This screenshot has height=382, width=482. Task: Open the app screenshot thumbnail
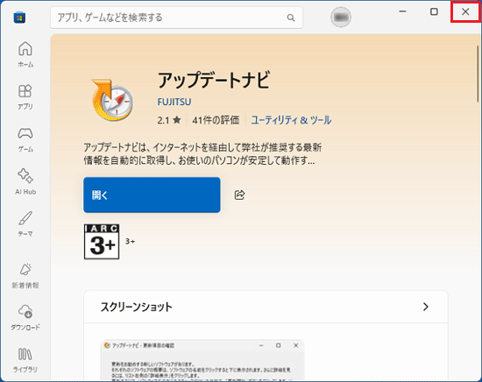[x=202, y=360]
